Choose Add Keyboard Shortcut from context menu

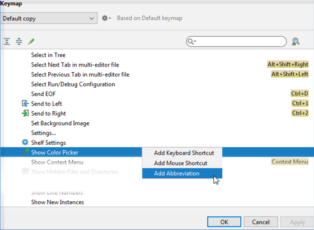coord(184,153)
